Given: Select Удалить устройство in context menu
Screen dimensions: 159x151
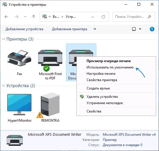Looking at the screenshot, I should [x=102, y=97].
